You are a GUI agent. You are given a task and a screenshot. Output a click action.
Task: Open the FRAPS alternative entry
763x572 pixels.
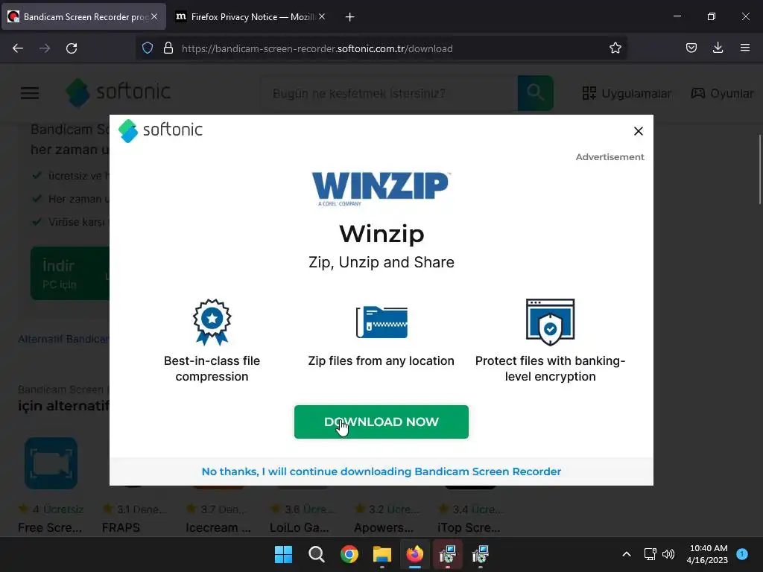121,528
